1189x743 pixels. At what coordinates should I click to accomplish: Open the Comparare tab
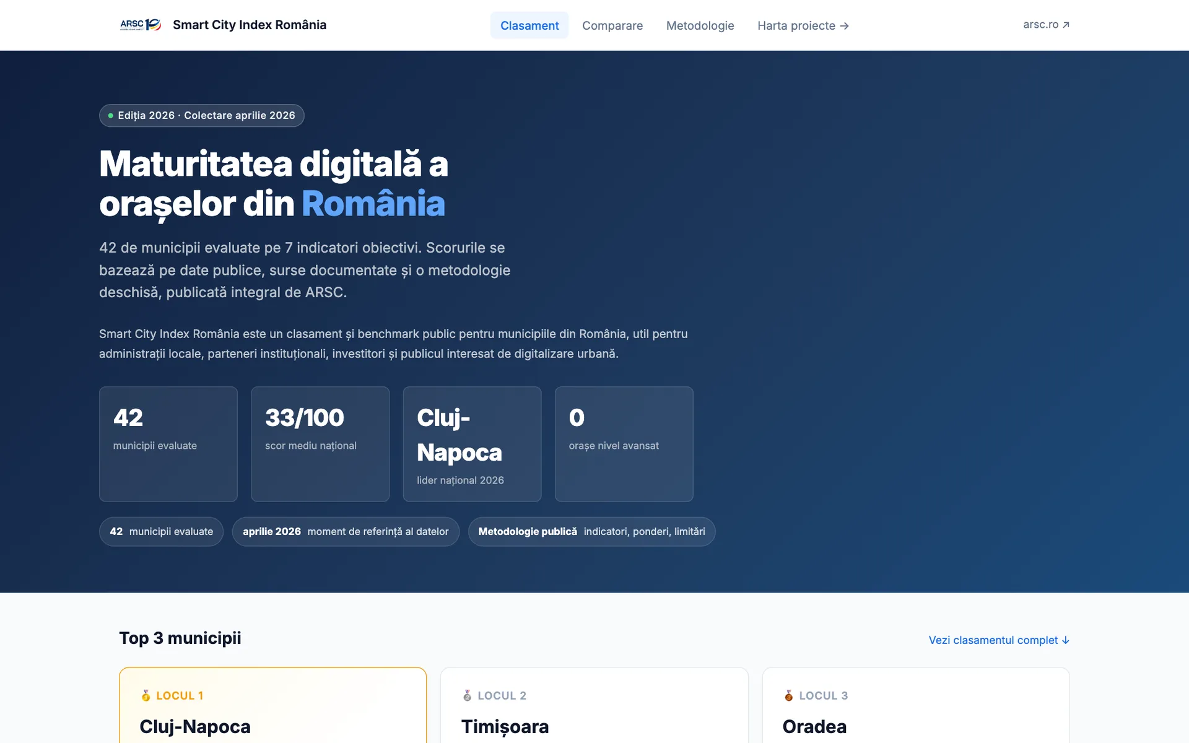[x=612, y=25]
